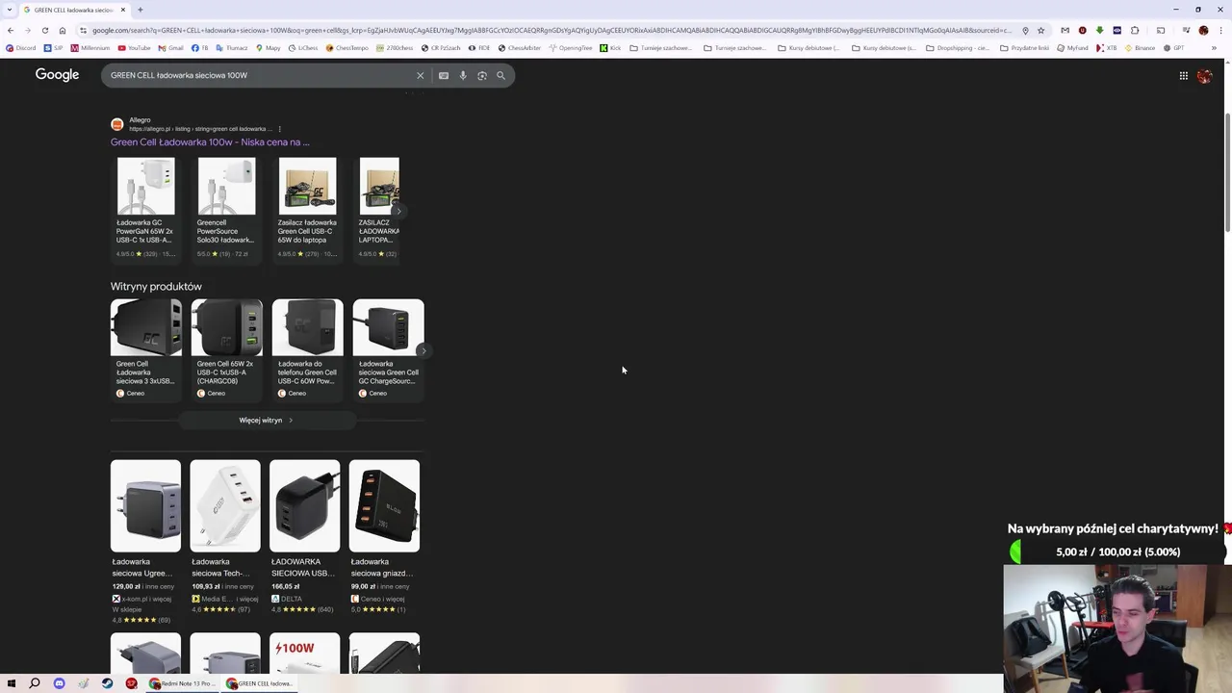1232x693 pixels.
Task: Open the green download arrow extension
Action: click(1099, 30)
